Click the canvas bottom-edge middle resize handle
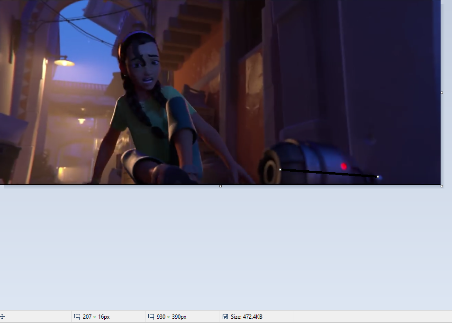The height and width of the screenshot is (323, 452). pyautogui.click(x=220, y=186)
